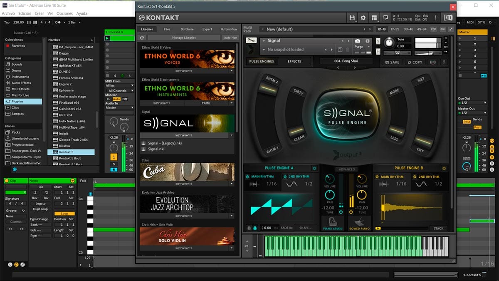Select the Sounds category in Ableton's browser
Image resolution: width=499 pixels, height=281 pixels.
(x=17, y=65)
